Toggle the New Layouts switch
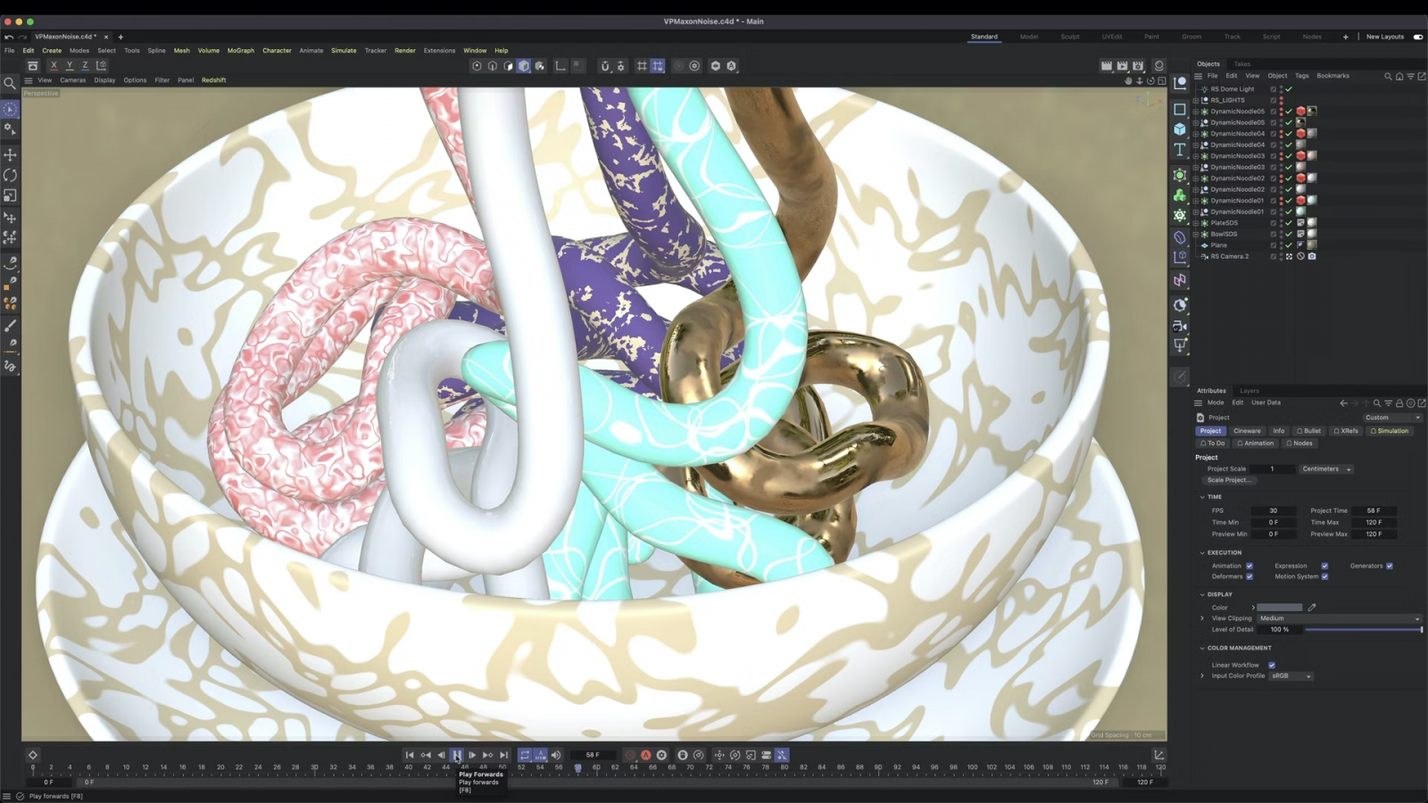Screen dimensions: 1428x803 click(x=1418, y=37)
